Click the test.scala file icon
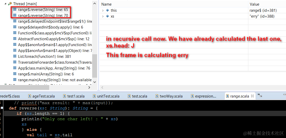The width and height of the screenshot is (286, 138). [129, 96]
